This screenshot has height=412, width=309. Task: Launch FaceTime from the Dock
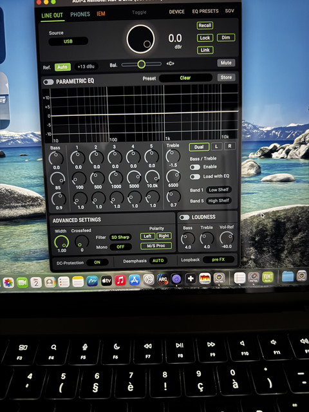point(23,283)
